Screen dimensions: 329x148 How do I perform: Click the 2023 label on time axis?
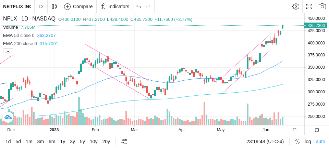(x=54, y=130)
